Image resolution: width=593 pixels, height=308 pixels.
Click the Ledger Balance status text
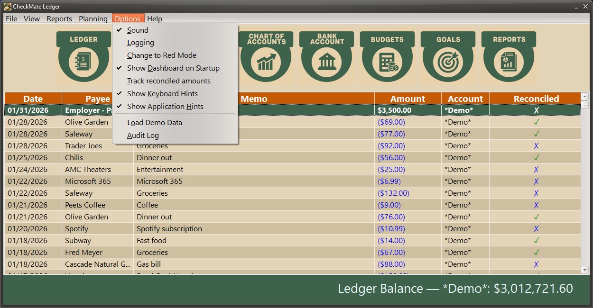click(x=455, y=289)
